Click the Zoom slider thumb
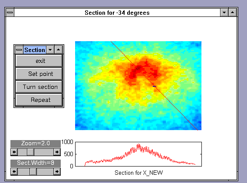Viewport: 247px width, 183px height. 30,152
